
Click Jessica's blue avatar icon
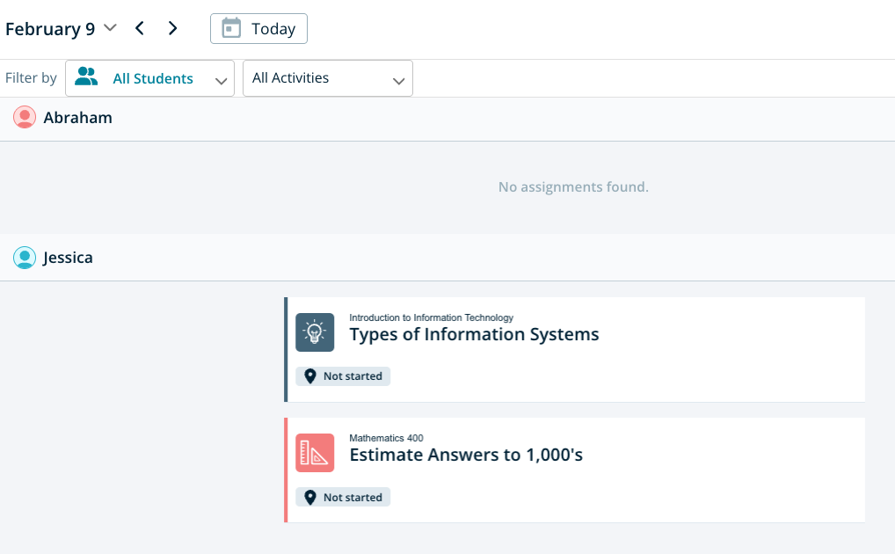click(25, 258)
